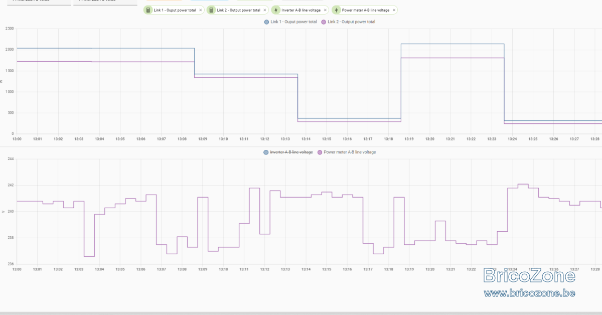Viewport: 602px width, 315px height.
Task: Click calculator icon on Link 1 chip
Action: 148,10
